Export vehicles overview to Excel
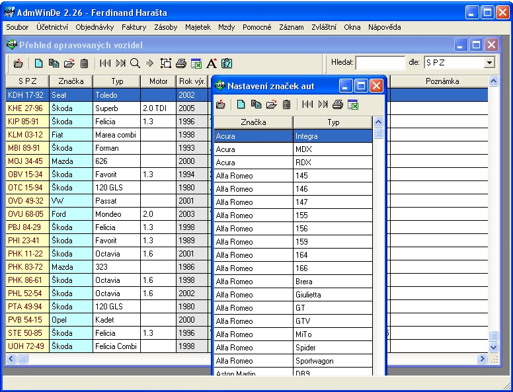 (x=196, y=63)
